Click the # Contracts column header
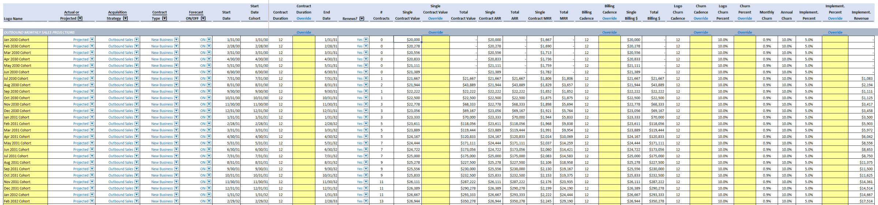This screenshot has width=878, height=205. (x=381, y=15)
